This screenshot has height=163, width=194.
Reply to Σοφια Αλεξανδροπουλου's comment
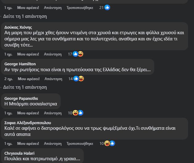(x=53, y=143)
